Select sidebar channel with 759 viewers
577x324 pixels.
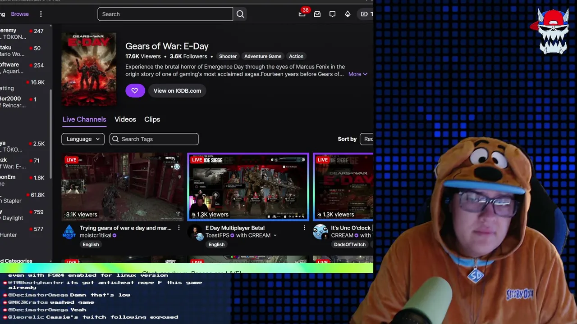pyautogui.click(x=23, y=215)
